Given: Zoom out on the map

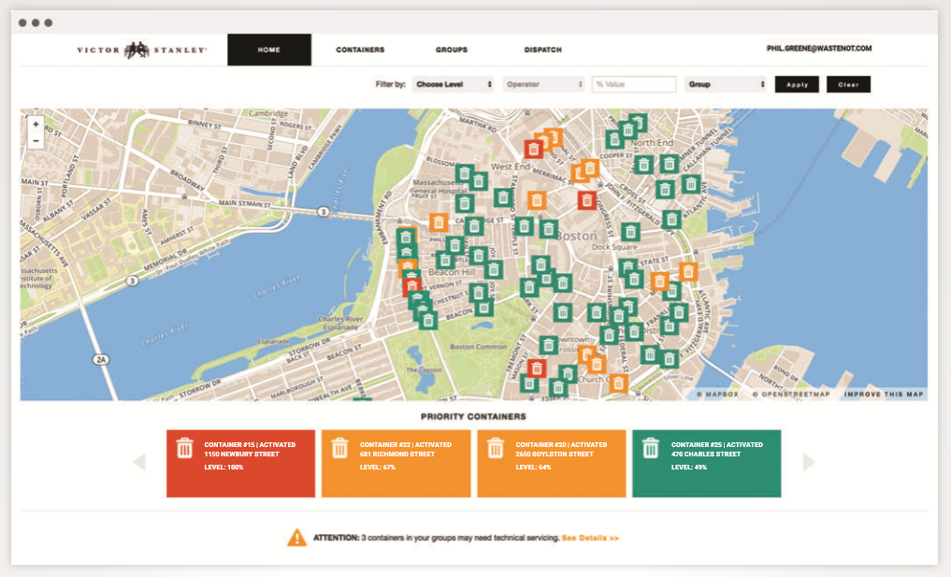Looking at the screenshot, I should pyautogui.click(x=36, y=140).
